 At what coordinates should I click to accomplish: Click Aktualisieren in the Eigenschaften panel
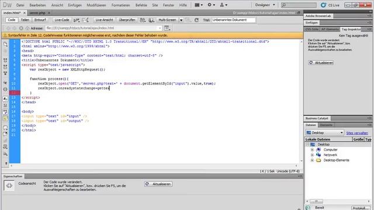point(158,184)
